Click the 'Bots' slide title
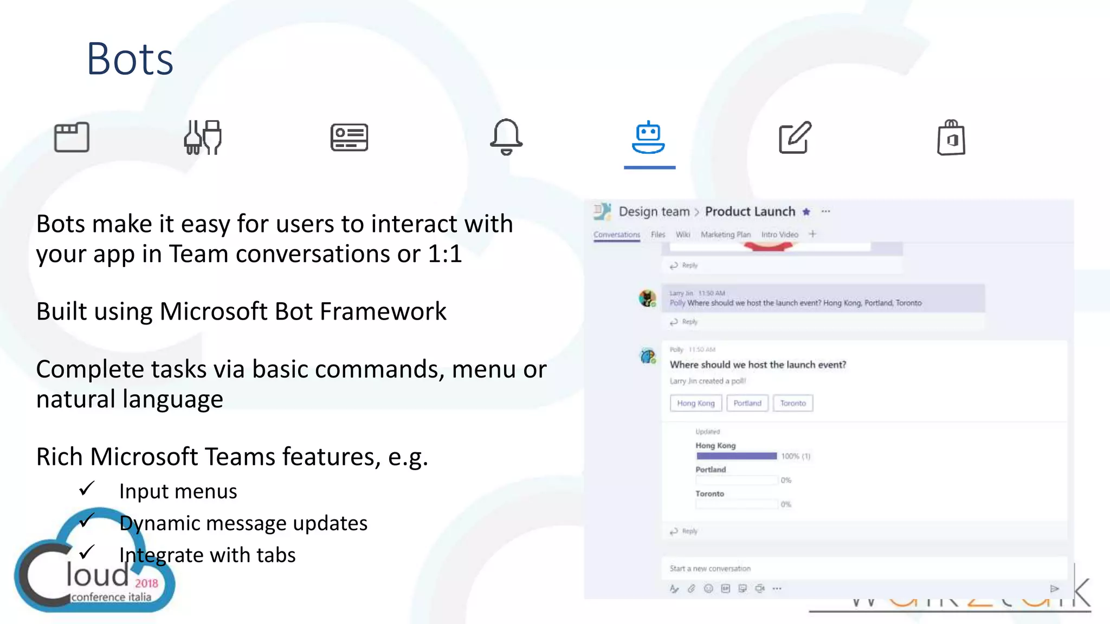Screen dimensions: 1110x624 pyautogui.click(x=130, y=58)
